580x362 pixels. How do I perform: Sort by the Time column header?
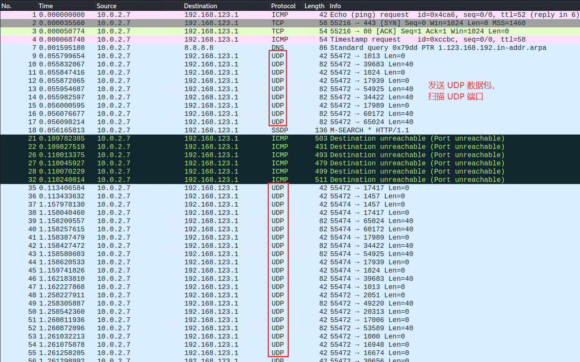coord(66,6)
